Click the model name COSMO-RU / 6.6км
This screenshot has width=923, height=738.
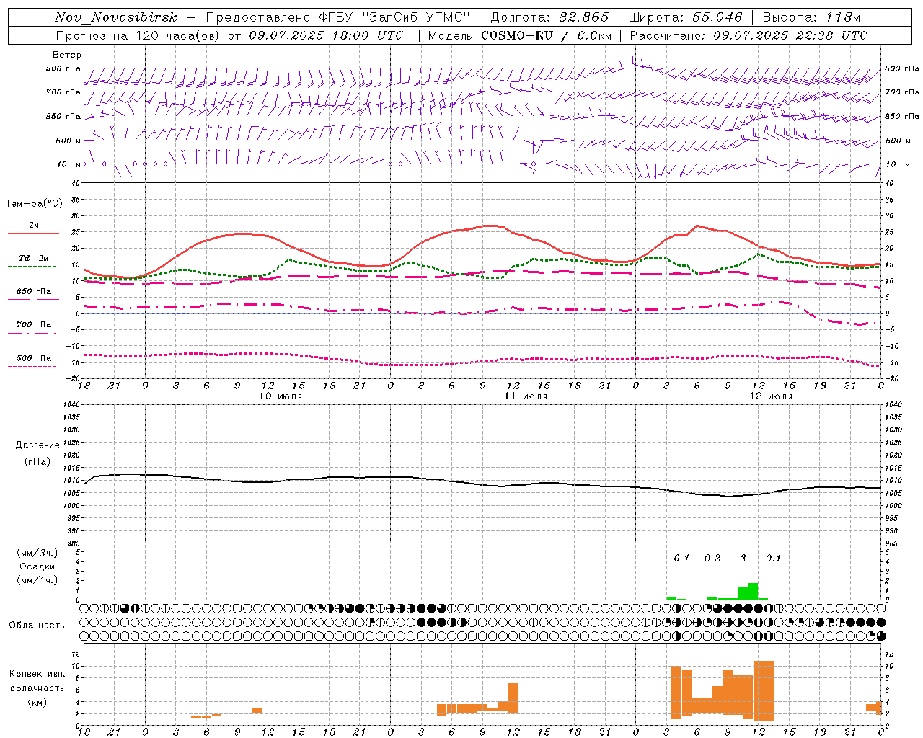tap(547, 35)
